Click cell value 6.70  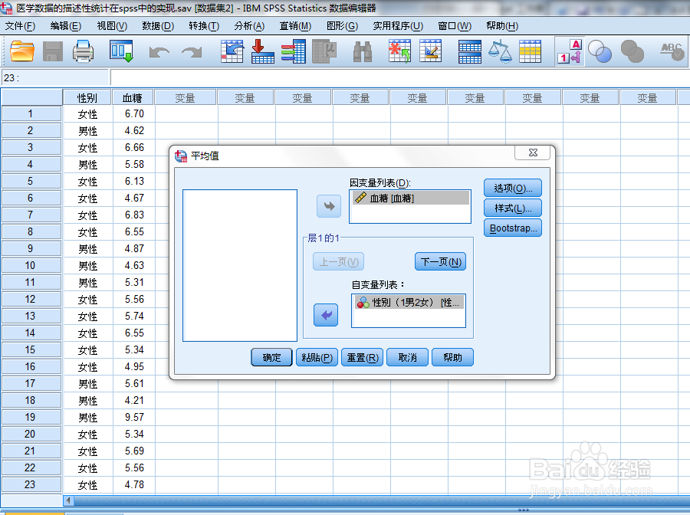[x=133, y=113]
